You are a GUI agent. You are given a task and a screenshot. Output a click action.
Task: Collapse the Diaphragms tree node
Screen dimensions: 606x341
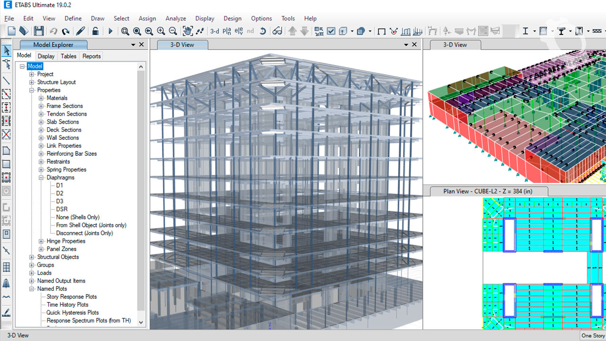pyautogui.click(x=41, y=178)
